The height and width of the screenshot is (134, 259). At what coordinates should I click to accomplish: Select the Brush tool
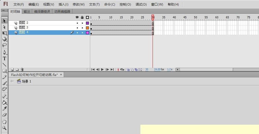click(4, 83)
